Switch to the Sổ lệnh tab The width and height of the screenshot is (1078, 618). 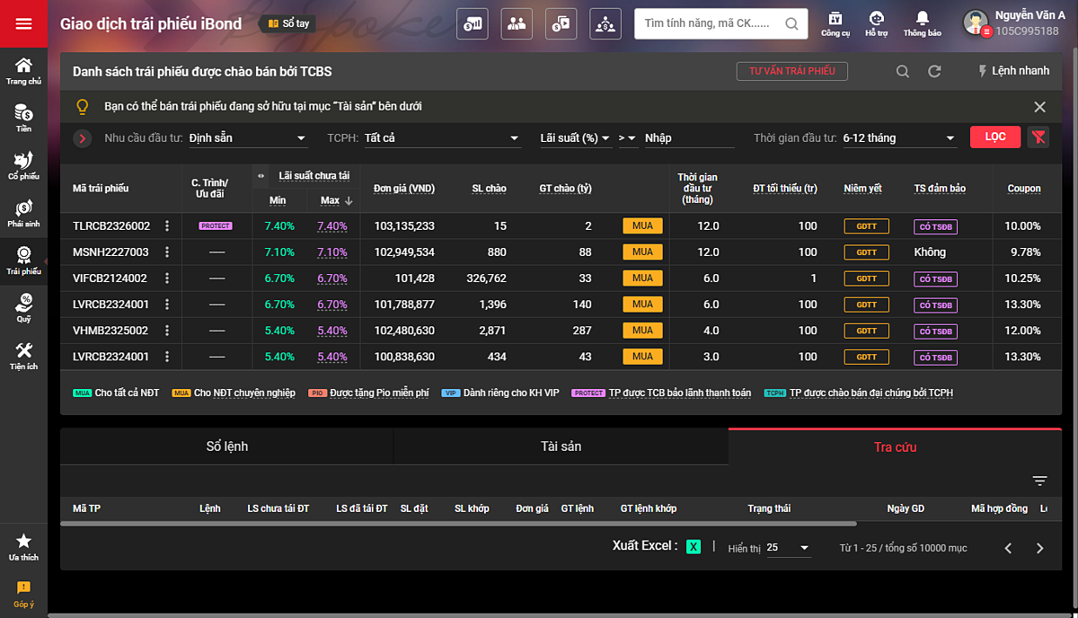click(x=226, y=446)
